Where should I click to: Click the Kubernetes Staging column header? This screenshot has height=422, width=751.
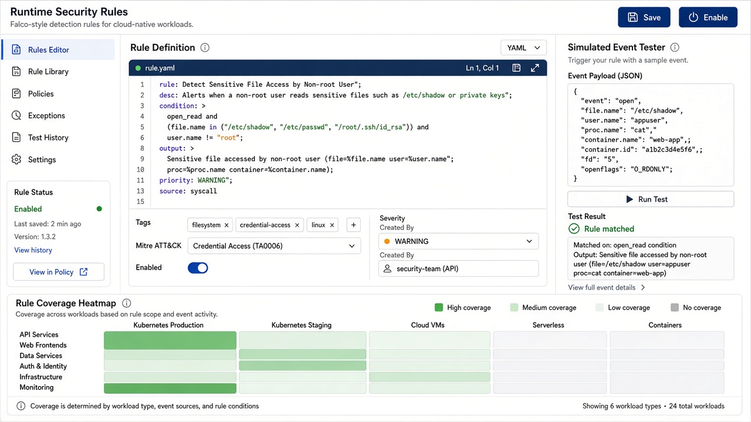[302, 325]
